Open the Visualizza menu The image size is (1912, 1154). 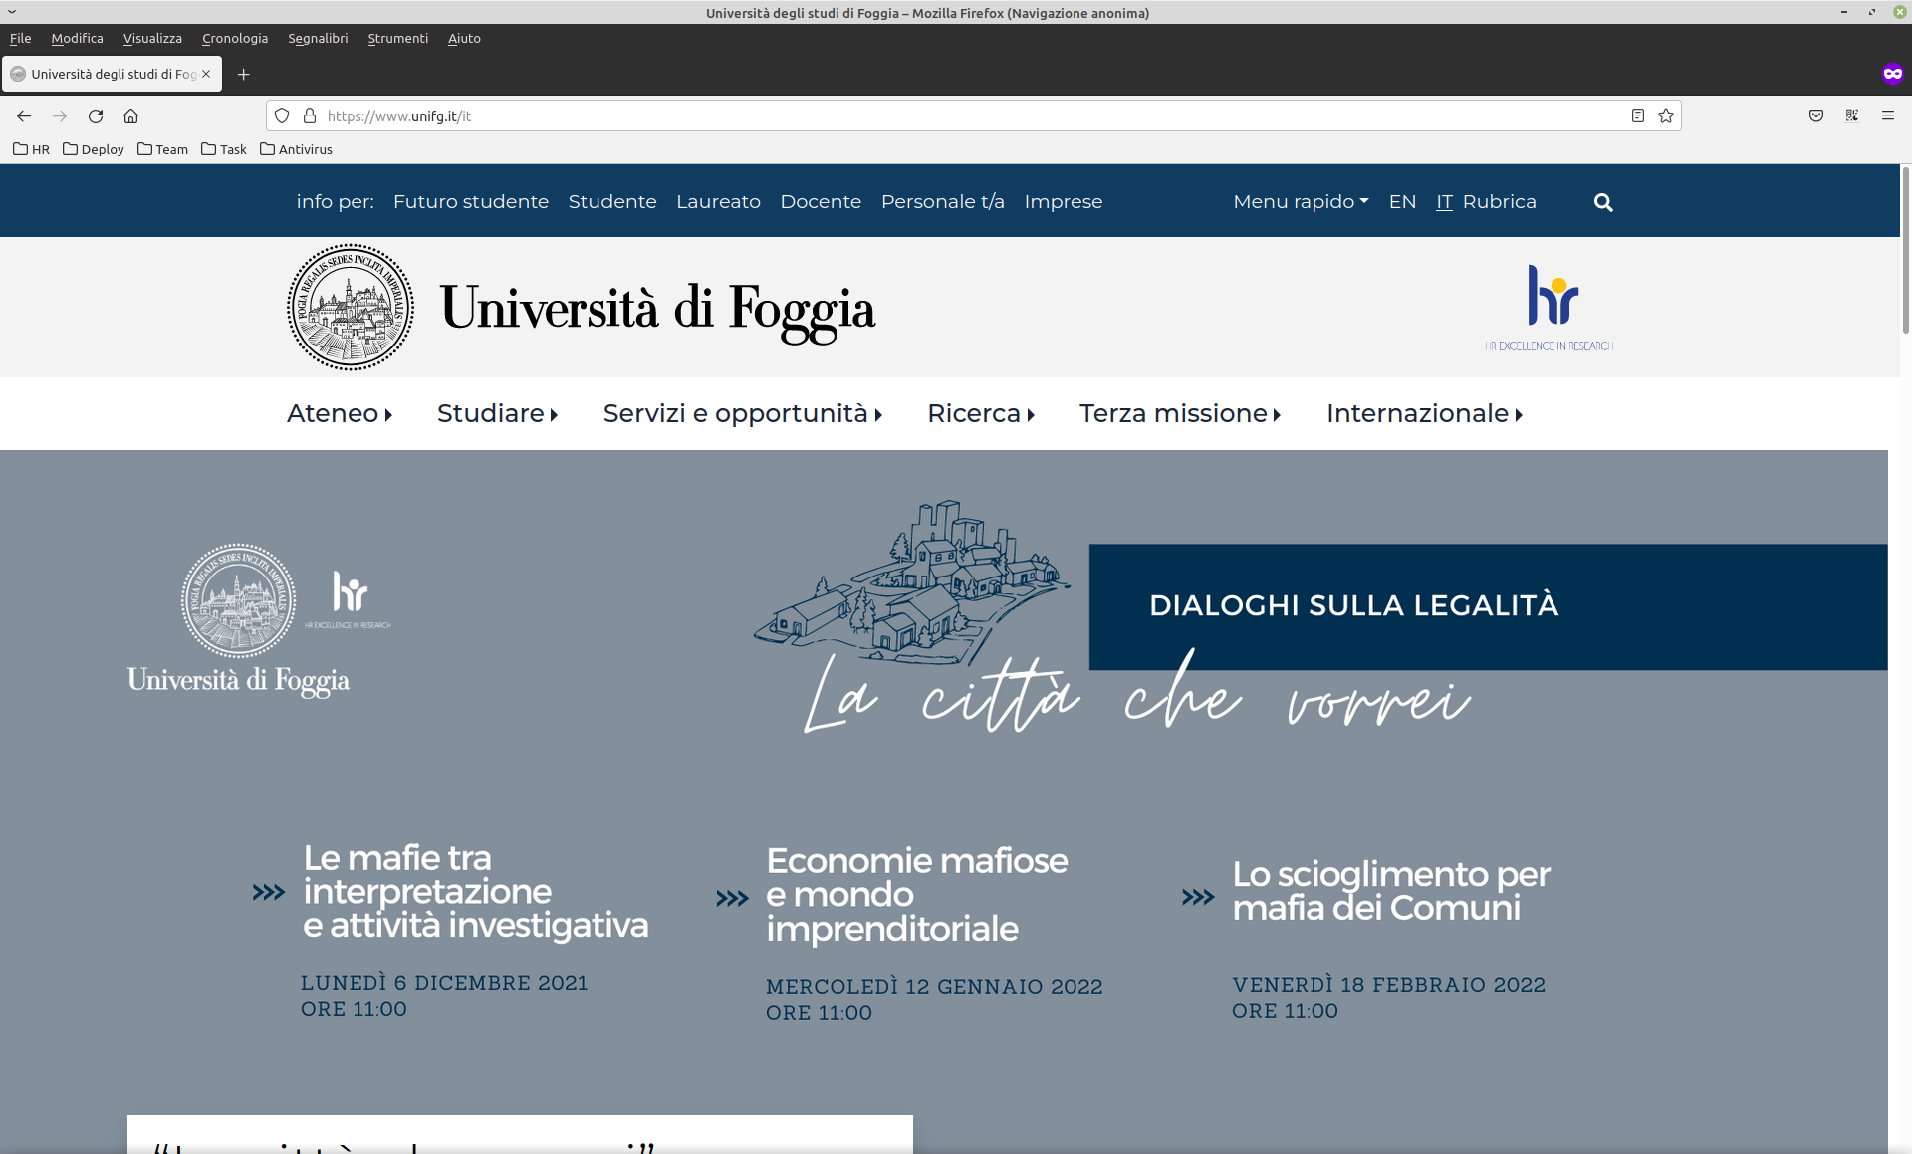pos(152,38)
